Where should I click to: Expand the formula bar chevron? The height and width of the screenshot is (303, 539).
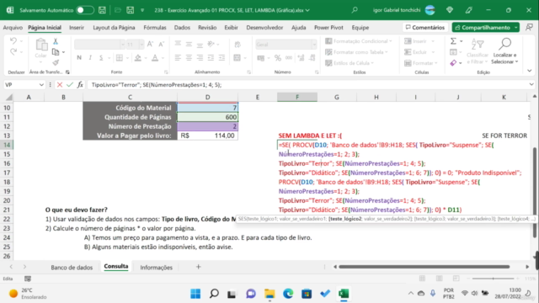[x=531, y=84]
